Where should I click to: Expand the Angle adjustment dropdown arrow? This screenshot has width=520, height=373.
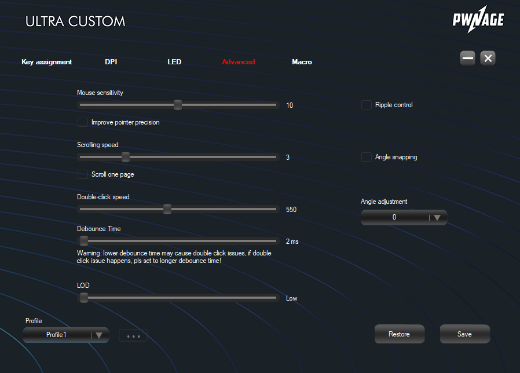pos(437,218)
